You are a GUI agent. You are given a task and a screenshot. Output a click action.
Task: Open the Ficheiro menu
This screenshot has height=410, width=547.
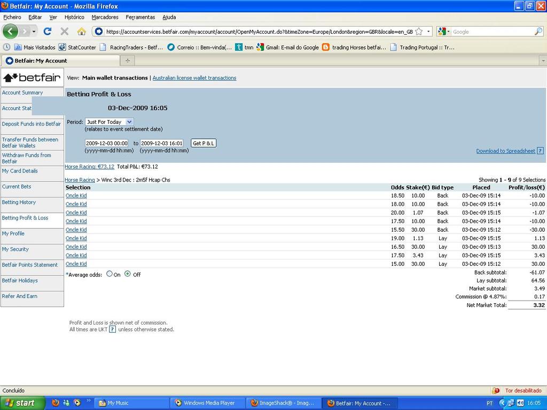coord(12,17)
